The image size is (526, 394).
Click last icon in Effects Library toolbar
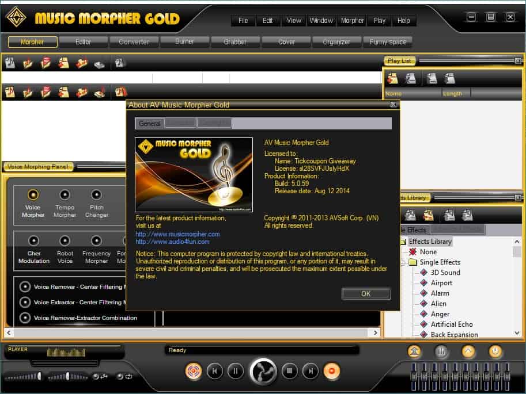[467, 215]
